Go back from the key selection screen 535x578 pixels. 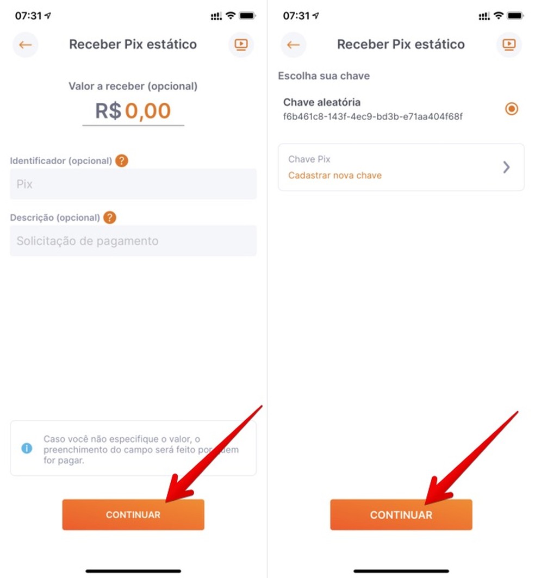293,45
